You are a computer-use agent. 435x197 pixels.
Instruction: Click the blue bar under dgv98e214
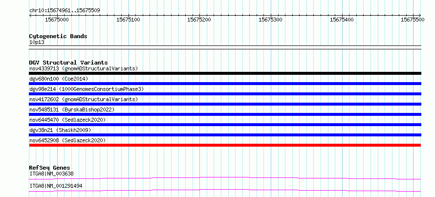click(x=225, y=94)
